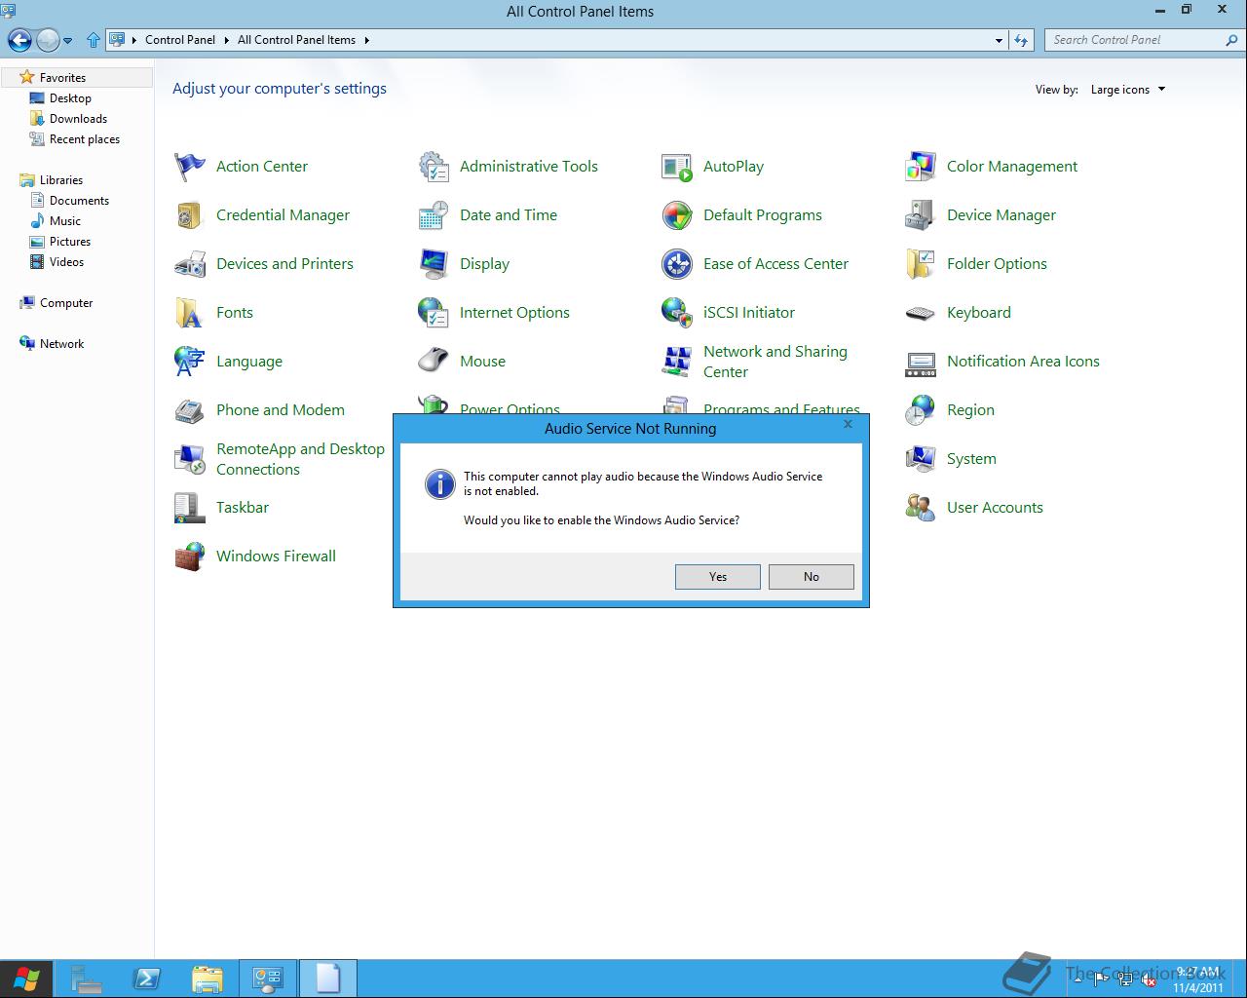Viewport: 1247px width, 998px height.
Task: Click the Up one level arrow
Action: pos(94,40)
